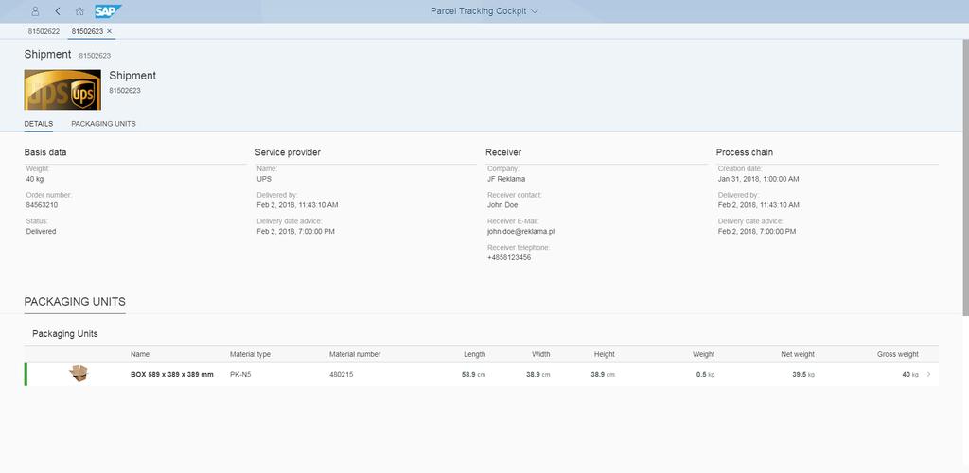Select the 81502623 tab
The height and width of the screenshot is (473, 969).
87,31
